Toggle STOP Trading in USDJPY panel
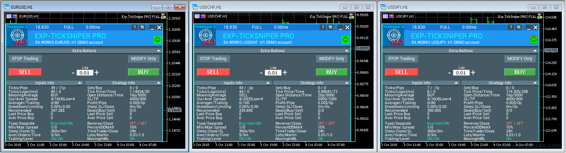Viewport: 566px width, 153px height. click(x=402, y=59)
